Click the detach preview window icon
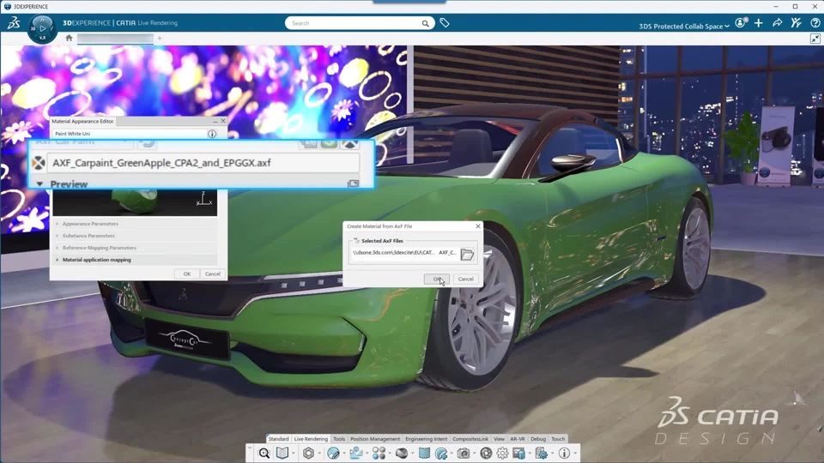This screenshot has height=463, width=824. click(353, 183)
